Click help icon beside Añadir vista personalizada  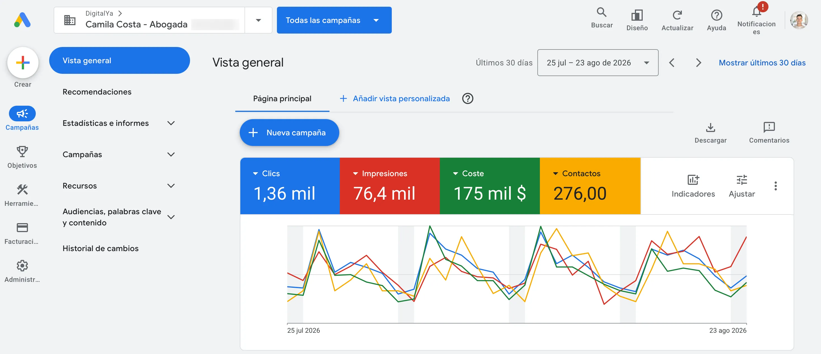[x=468, y=98]
